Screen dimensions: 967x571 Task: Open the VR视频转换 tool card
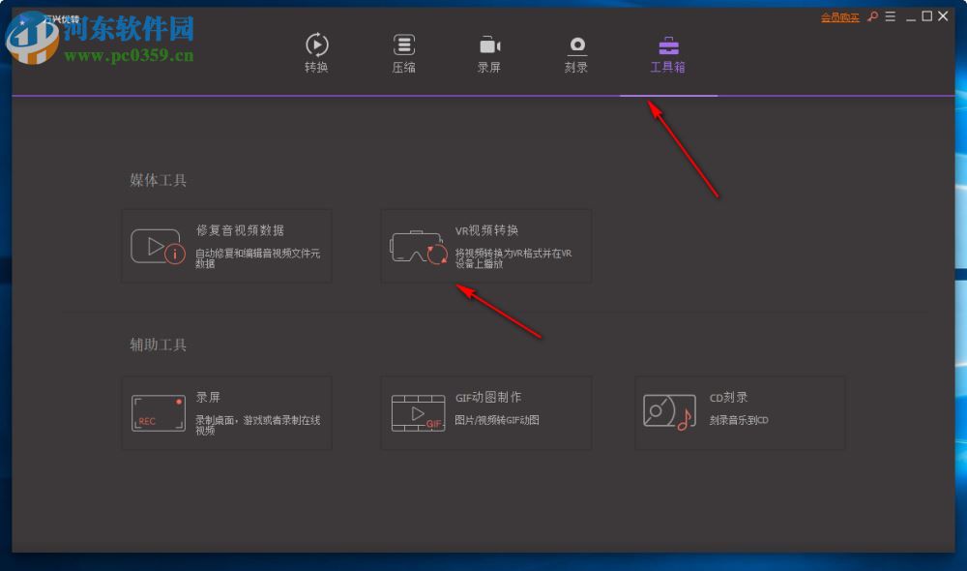point(486,245)
